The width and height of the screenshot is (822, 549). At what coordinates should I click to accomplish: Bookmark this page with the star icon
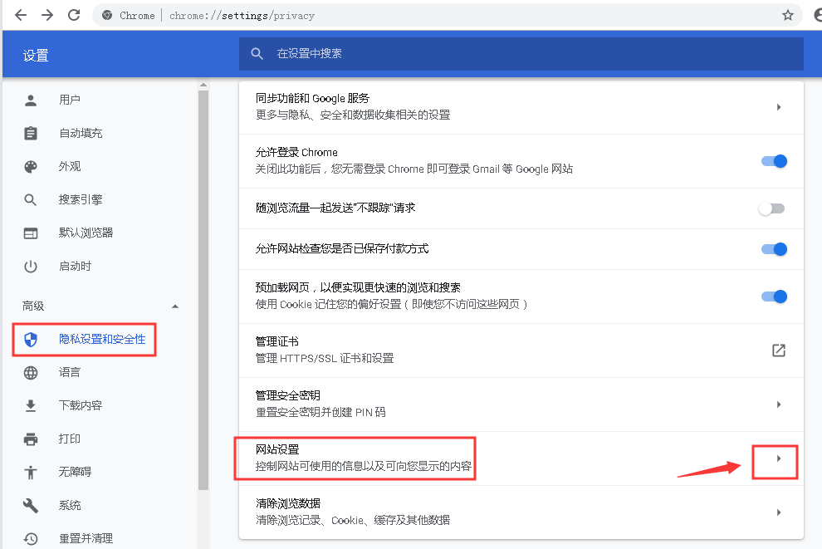tap(787, 15)
